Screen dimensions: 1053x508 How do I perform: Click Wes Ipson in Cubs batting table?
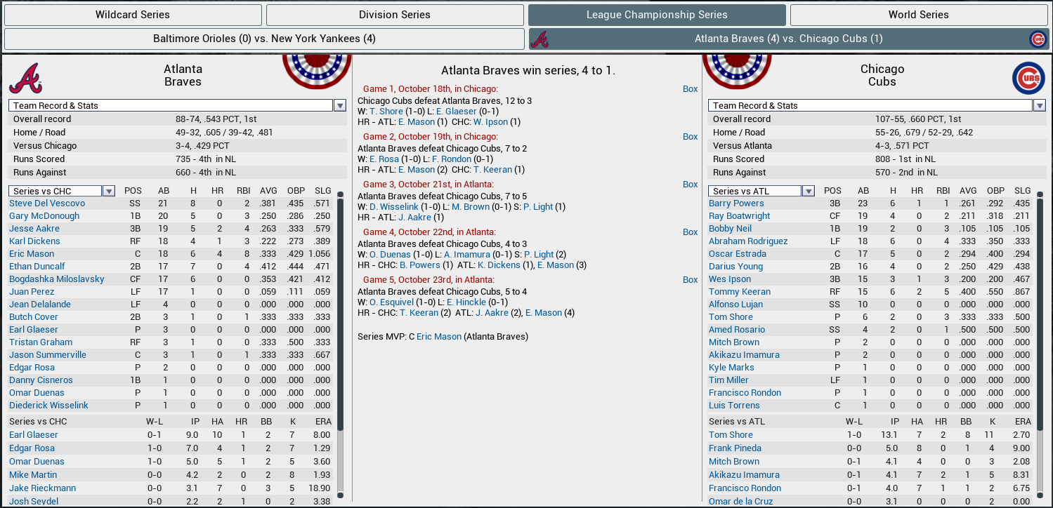[x=730, y=279]
